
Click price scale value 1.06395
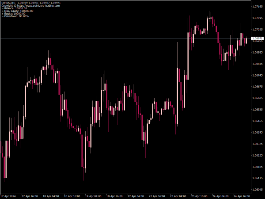pos(257,132)
